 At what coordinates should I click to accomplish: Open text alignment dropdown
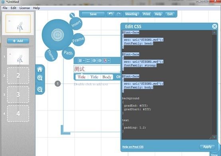(x=81, y=60)
